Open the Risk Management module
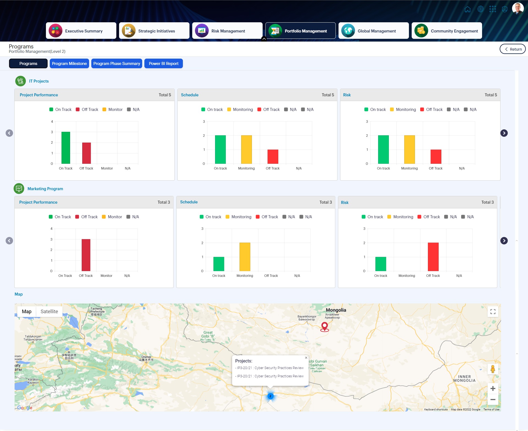 click(x=227, y=31)
